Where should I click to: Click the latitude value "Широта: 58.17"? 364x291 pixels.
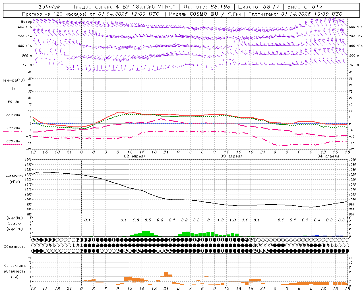tap(259, 7)
